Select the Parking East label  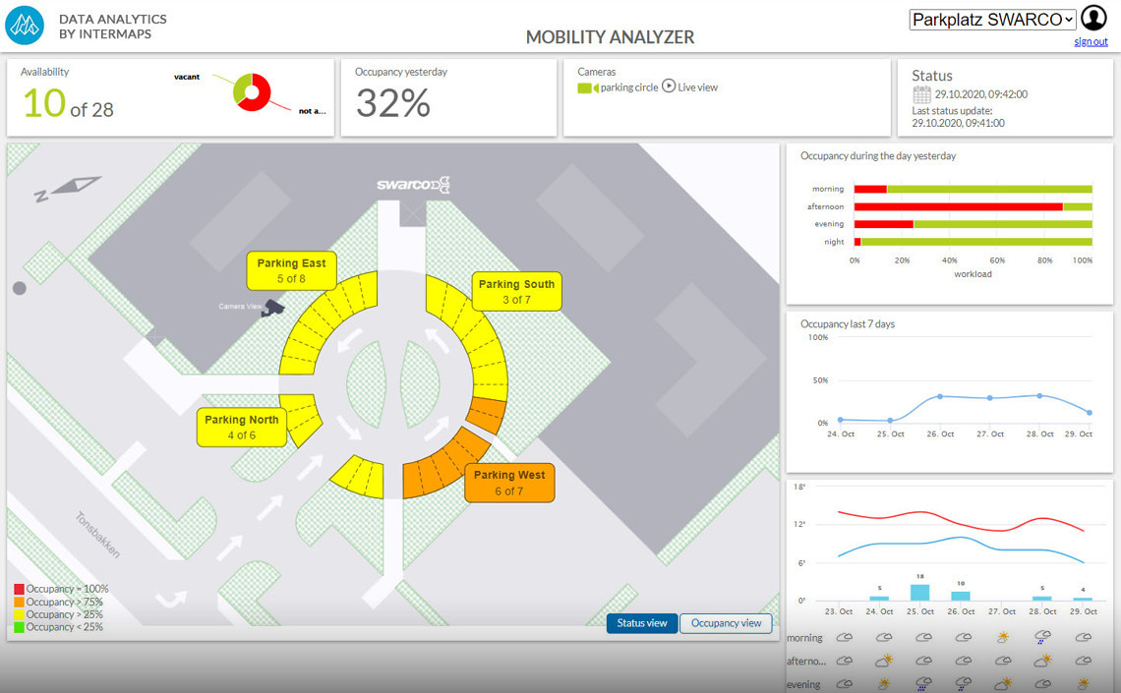[x=291, y=270]
